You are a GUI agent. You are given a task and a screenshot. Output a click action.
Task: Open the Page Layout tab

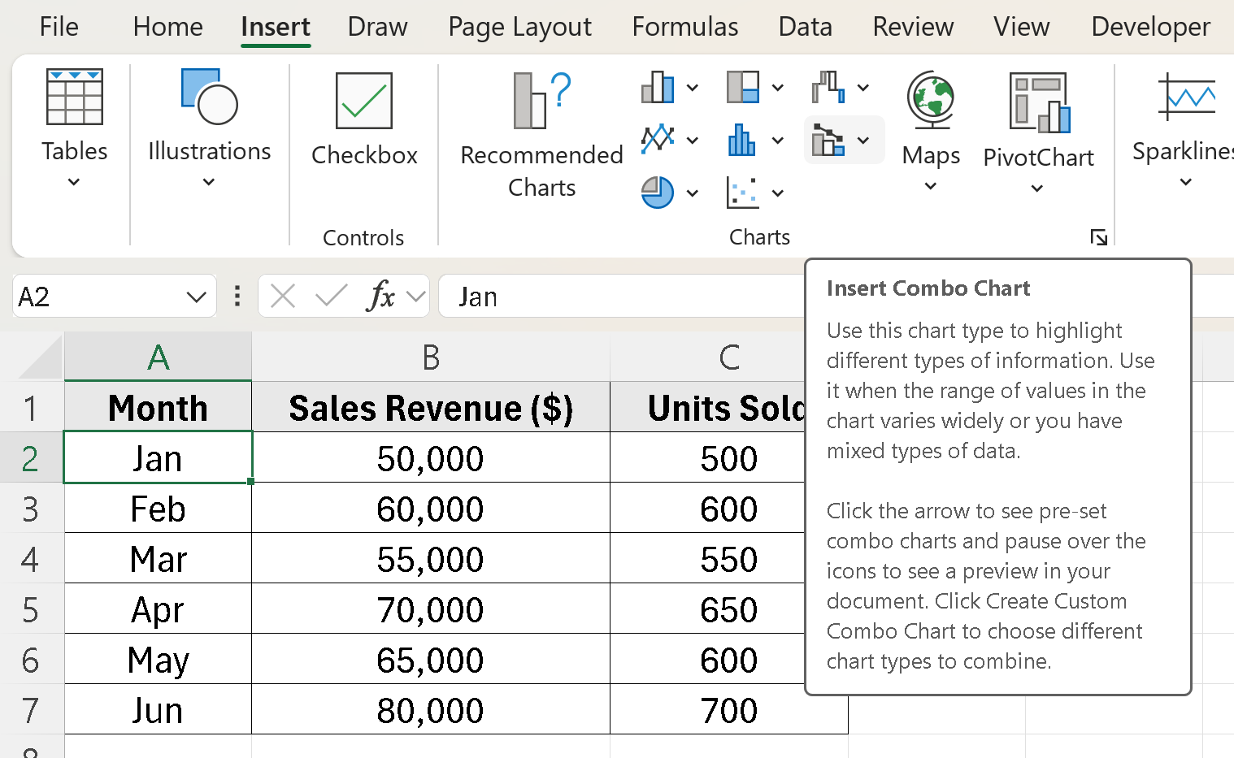(519, 27)
